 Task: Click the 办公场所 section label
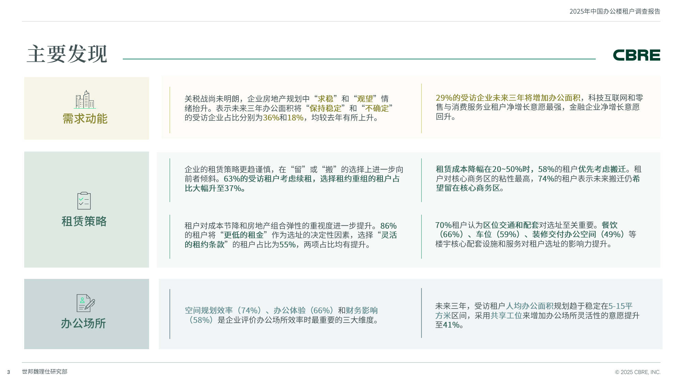coord(83,323)
